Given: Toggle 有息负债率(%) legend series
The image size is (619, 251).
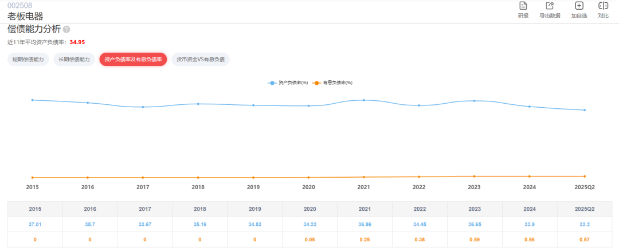Looking at the screenshot, I should click(x=332, y=83).
